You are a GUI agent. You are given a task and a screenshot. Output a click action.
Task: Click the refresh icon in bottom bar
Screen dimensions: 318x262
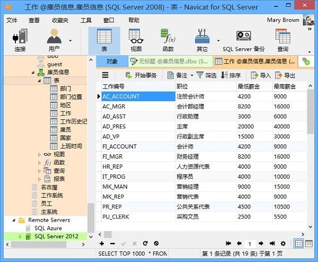point(145,243)
